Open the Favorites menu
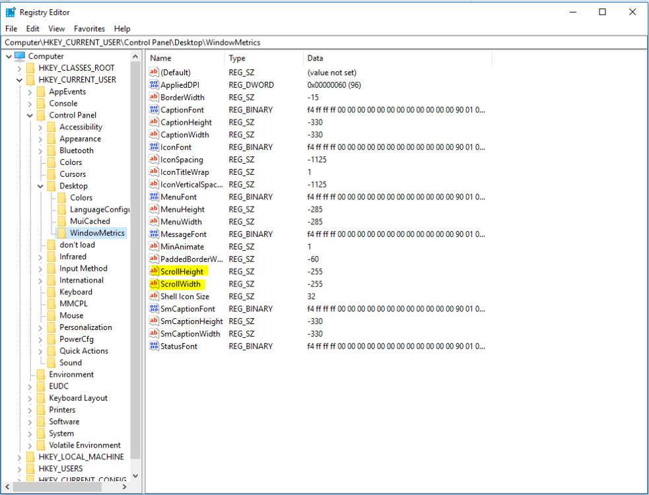The image size is (649, 495). pos(89,29)
